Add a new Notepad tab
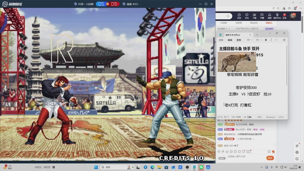Screen dimensions: 304x171 tap(257, 35)
